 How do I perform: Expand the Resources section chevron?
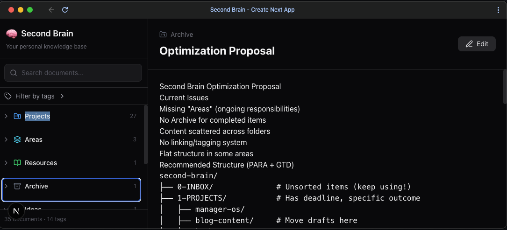[6, 163]
